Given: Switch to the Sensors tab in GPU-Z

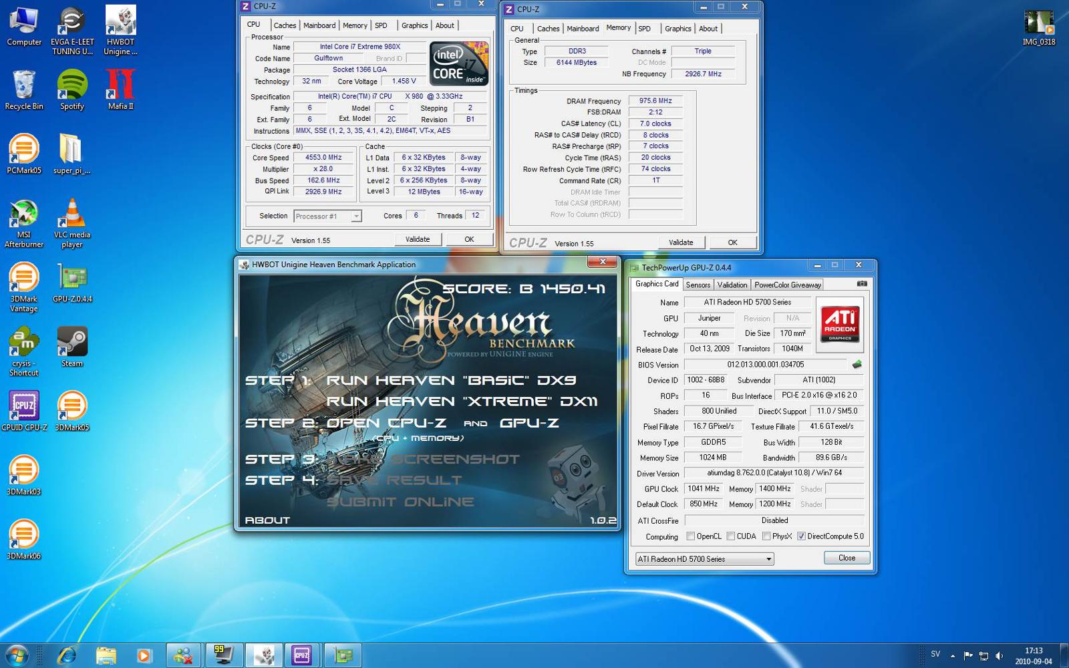Looking at the screenshot, I should [x=698, y=285].
